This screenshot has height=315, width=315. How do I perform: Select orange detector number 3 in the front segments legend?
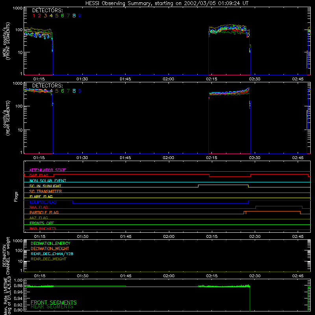coord(45,16)
